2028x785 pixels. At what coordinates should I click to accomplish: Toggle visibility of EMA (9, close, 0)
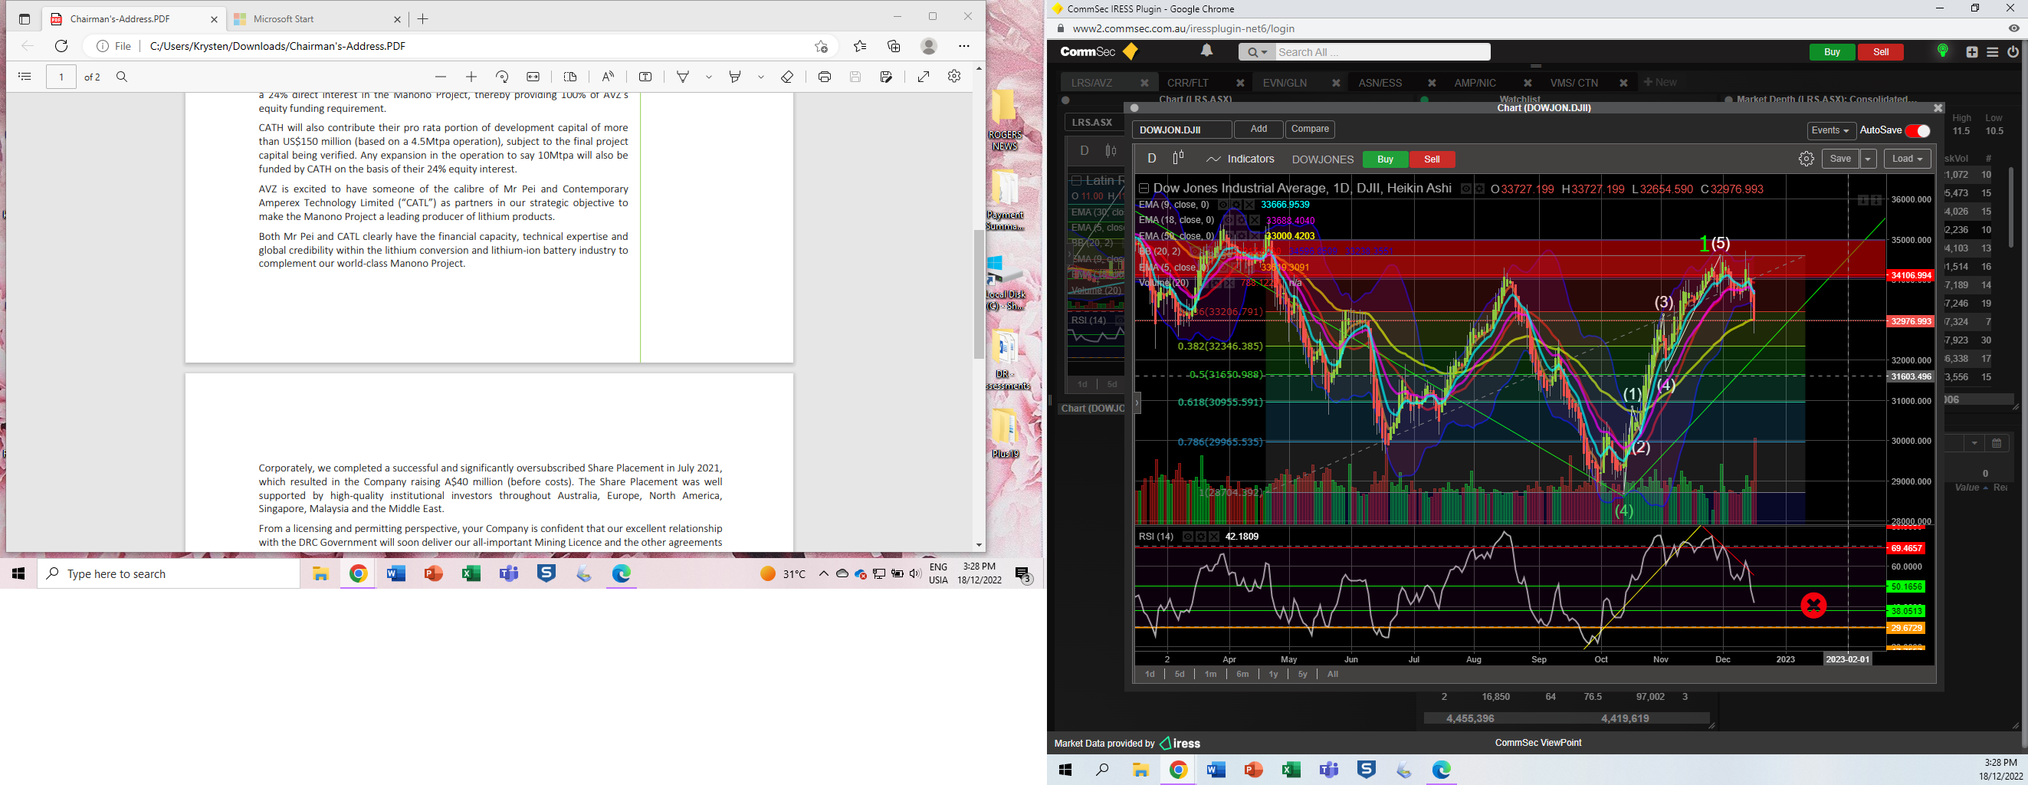coord(1222,205)
